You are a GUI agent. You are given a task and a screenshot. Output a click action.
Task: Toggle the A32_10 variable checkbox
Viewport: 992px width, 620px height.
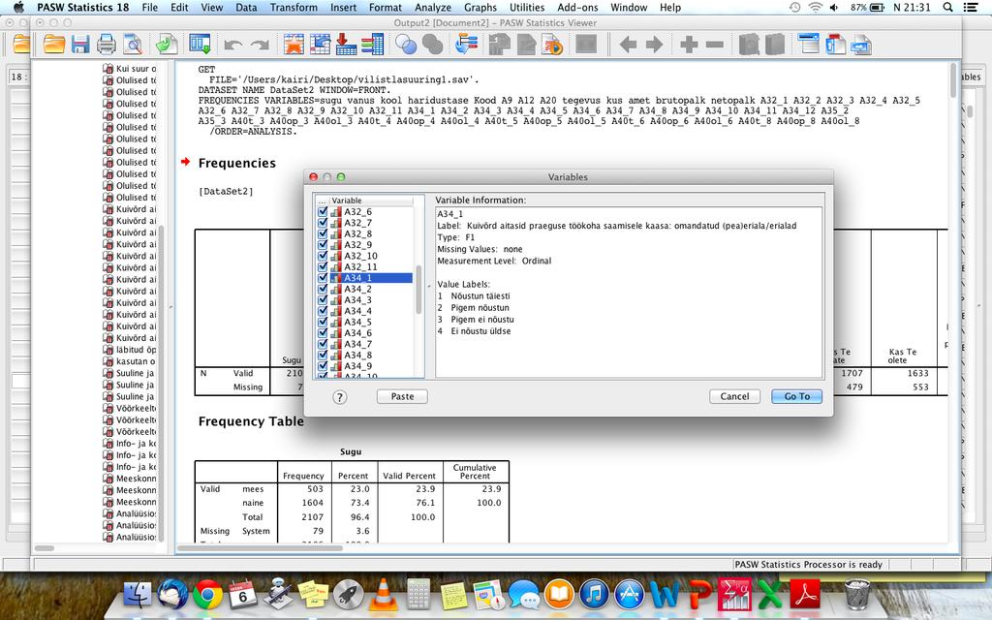coord(323,256)
